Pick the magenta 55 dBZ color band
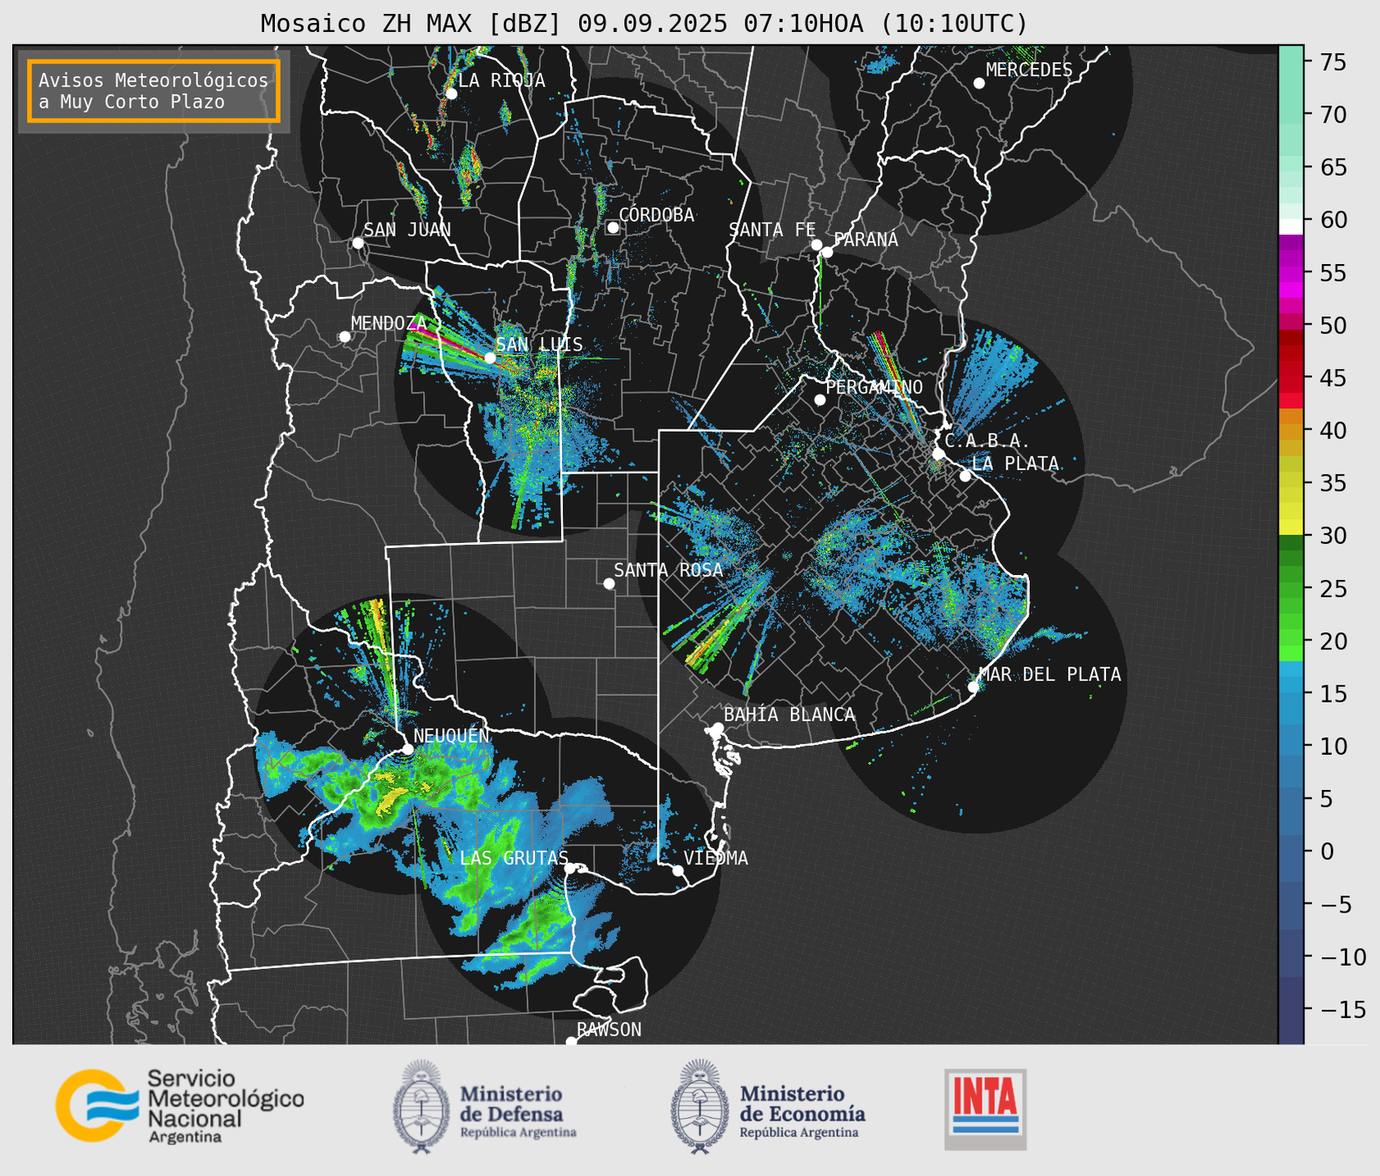The image size is (1380, 1176). click(1291, 272)
